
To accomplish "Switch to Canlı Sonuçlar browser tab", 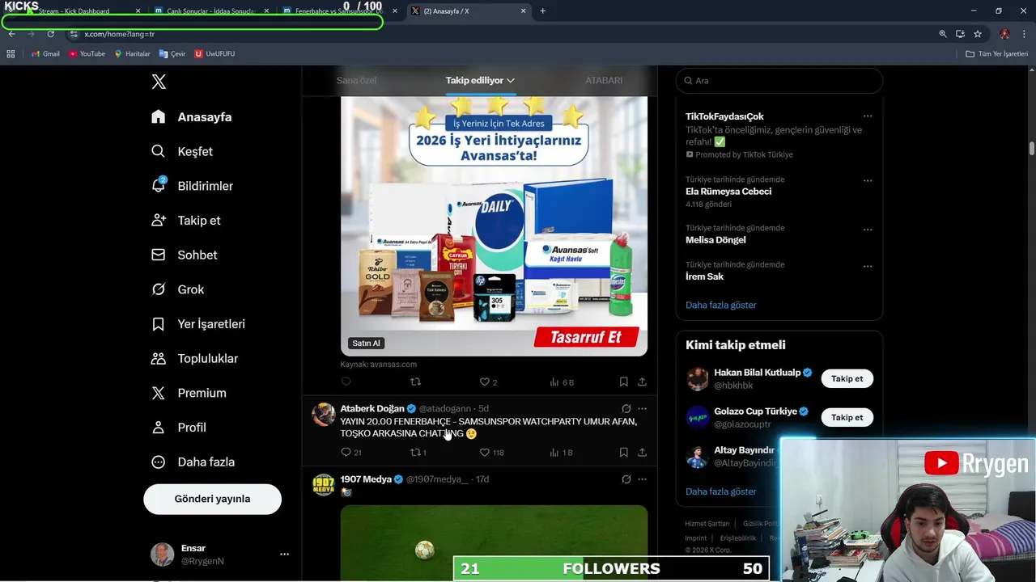I will (x=210, y=11).
